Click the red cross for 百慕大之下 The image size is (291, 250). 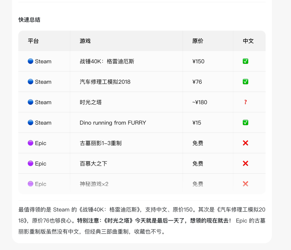click(x=245, y=163)
